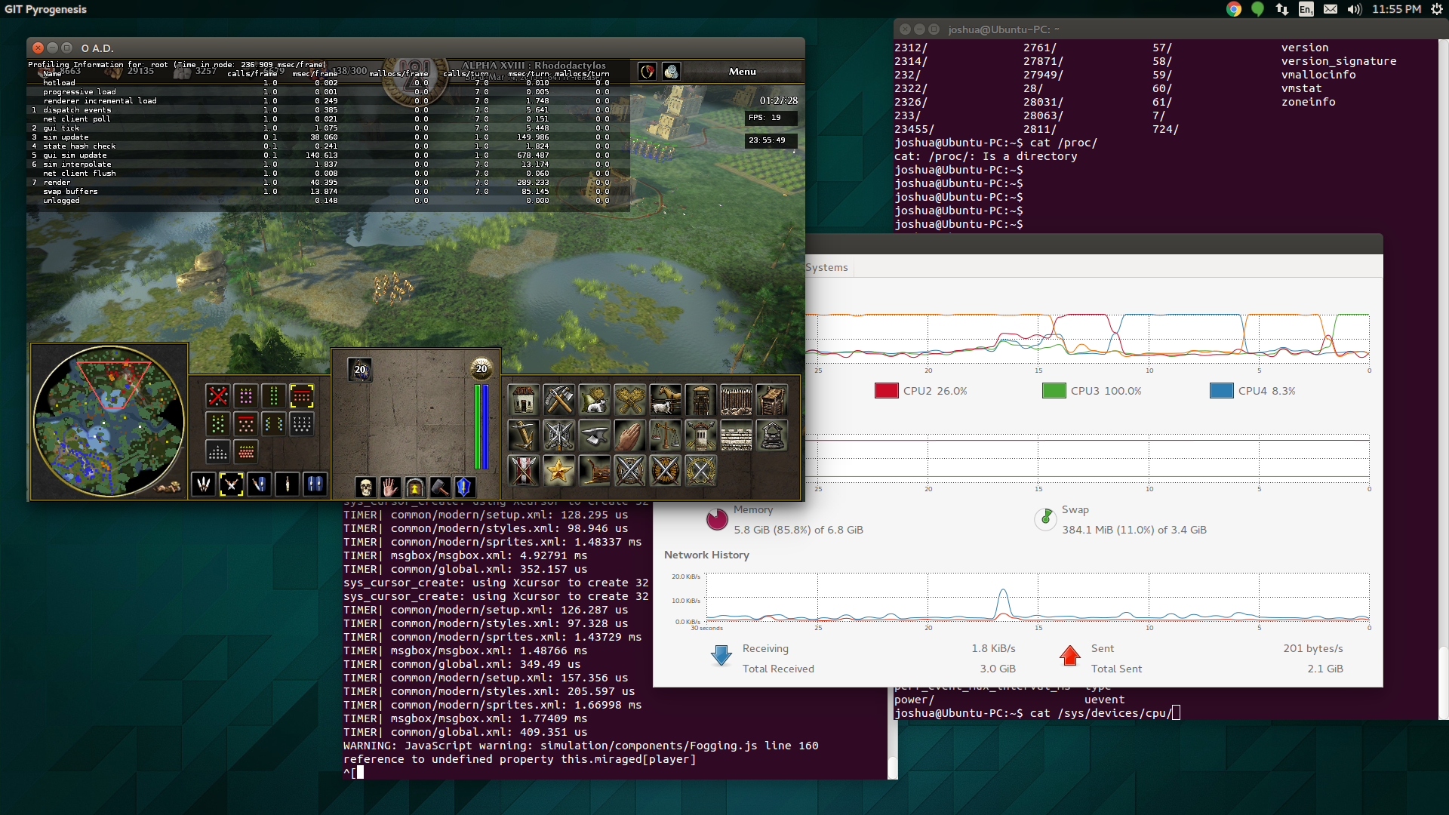Click the 'render' row in profiler

(x=328, y=183)
